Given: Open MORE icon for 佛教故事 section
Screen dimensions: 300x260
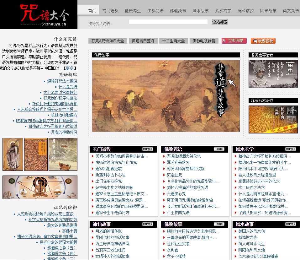Looking at the screenshot, I should click(219, 224).
